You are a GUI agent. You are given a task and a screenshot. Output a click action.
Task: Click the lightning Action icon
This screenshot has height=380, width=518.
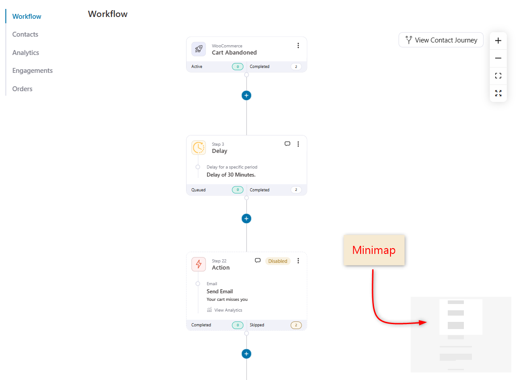(x=199, y=264)
